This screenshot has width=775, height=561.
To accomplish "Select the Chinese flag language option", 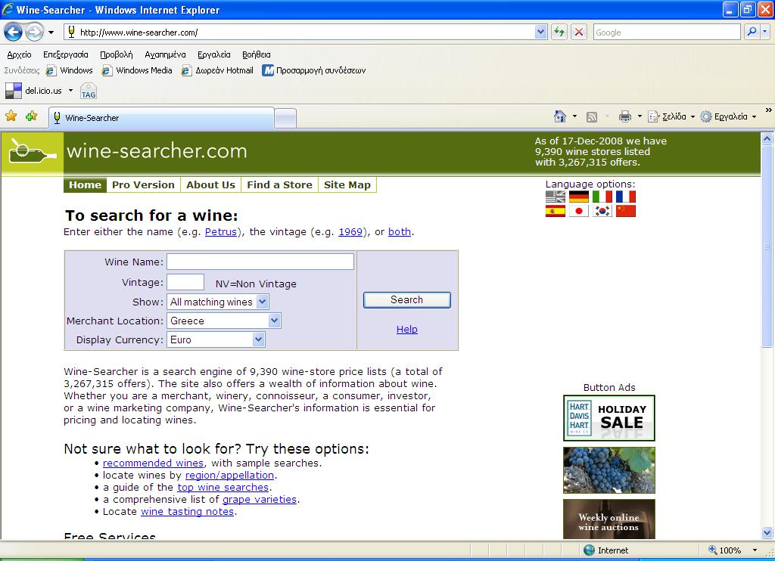I will coord(626,212).
